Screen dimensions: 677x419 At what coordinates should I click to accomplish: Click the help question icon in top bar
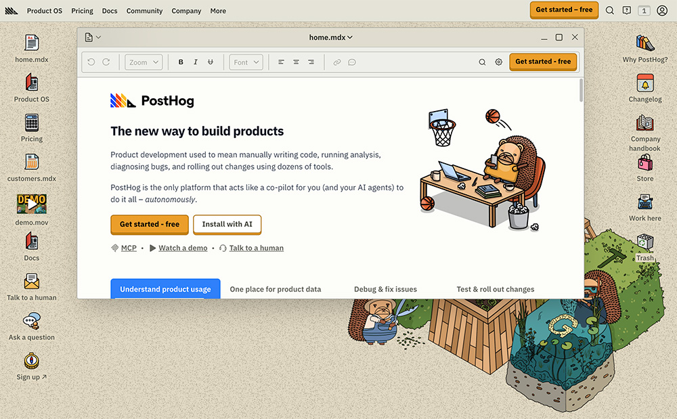coord(626,10)
